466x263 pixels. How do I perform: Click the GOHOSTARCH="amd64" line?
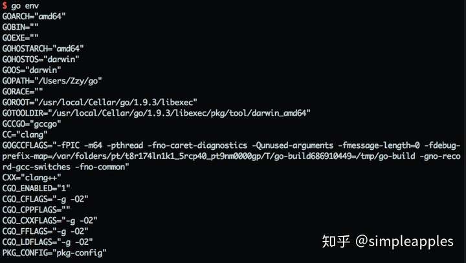tap(43, 48)
